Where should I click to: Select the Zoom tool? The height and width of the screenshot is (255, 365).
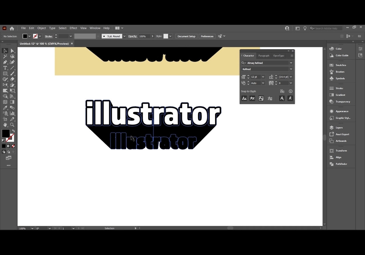[12, 125]
